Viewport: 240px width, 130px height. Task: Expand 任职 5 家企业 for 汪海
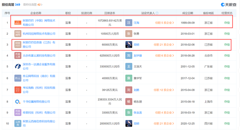click(165, 23)
